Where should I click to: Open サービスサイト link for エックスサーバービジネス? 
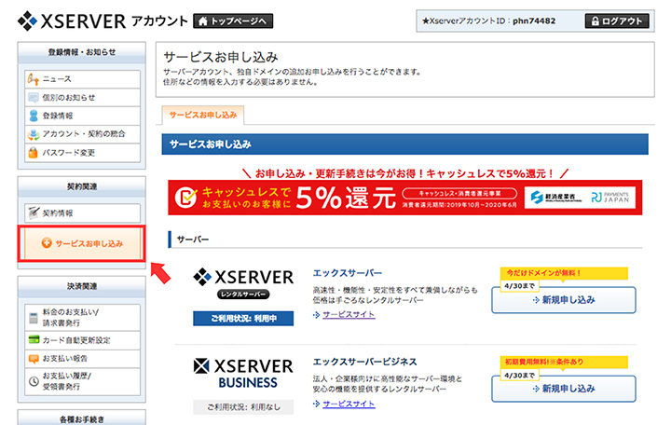tap(349, 404)
